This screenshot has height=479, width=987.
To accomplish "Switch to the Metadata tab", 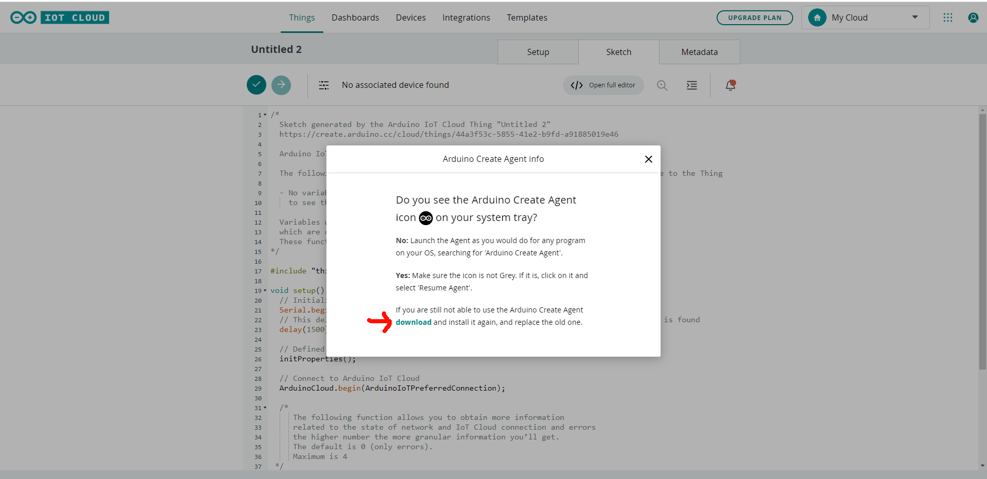I will coord(700,52).
